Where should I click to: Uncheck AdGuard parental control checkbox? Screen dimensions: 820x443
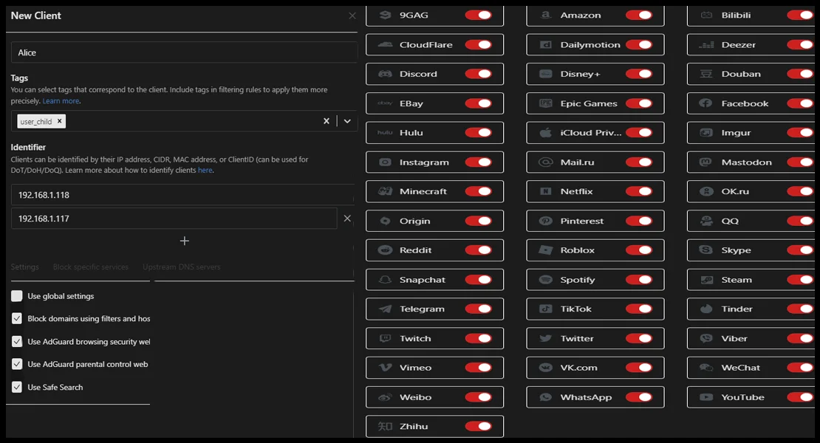click(17, 364)
